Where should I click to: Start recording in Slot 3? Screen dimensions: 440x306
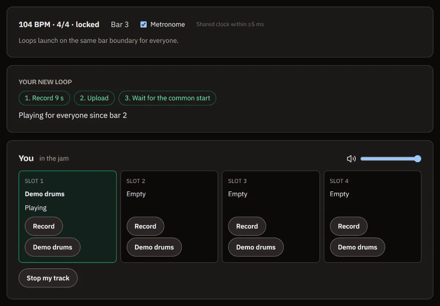click(247, 226)
